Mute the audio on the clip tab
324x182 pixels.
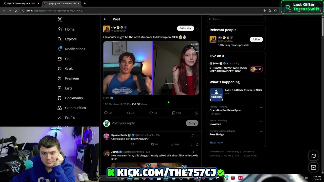75,4
